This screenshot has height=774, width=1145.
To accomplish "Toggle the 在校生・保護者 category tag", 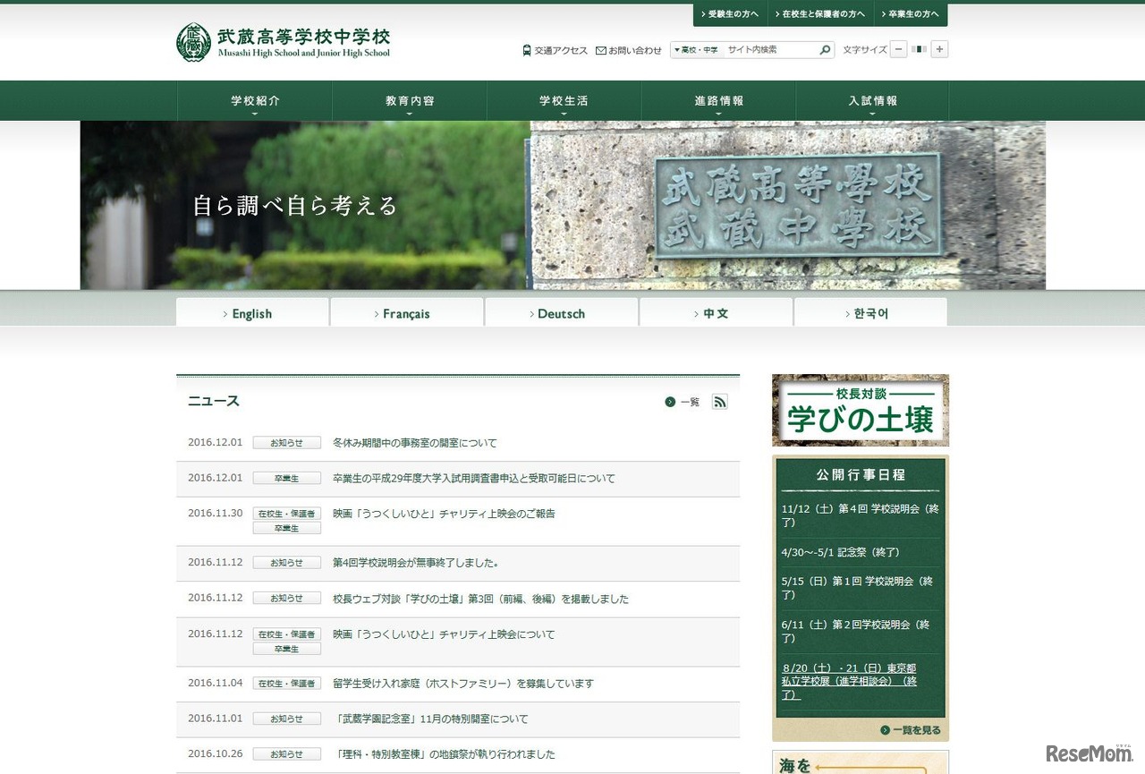I will pyautogui.click(x=286, y=513).
